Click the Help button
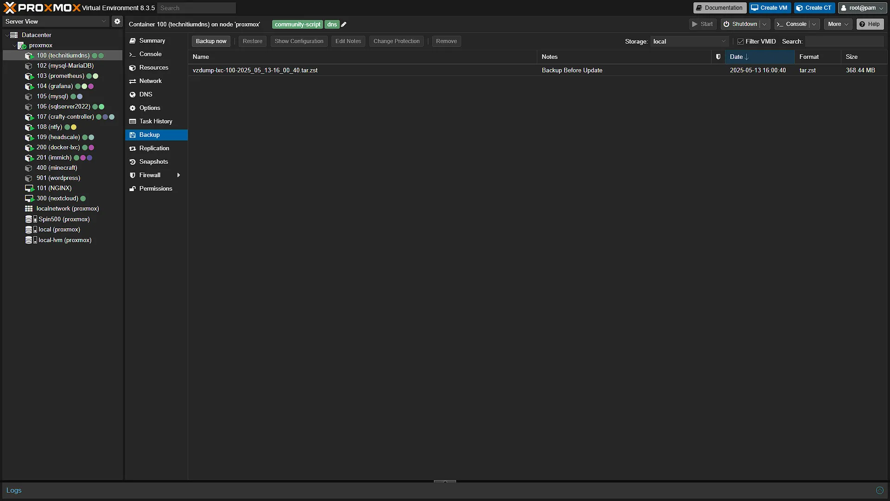The height and width of the screenshot is (501, 890). 870,24
